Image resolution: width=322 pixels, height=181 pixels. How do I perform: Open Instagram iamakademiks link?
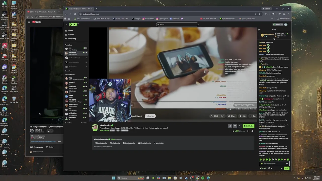(101, 143)
